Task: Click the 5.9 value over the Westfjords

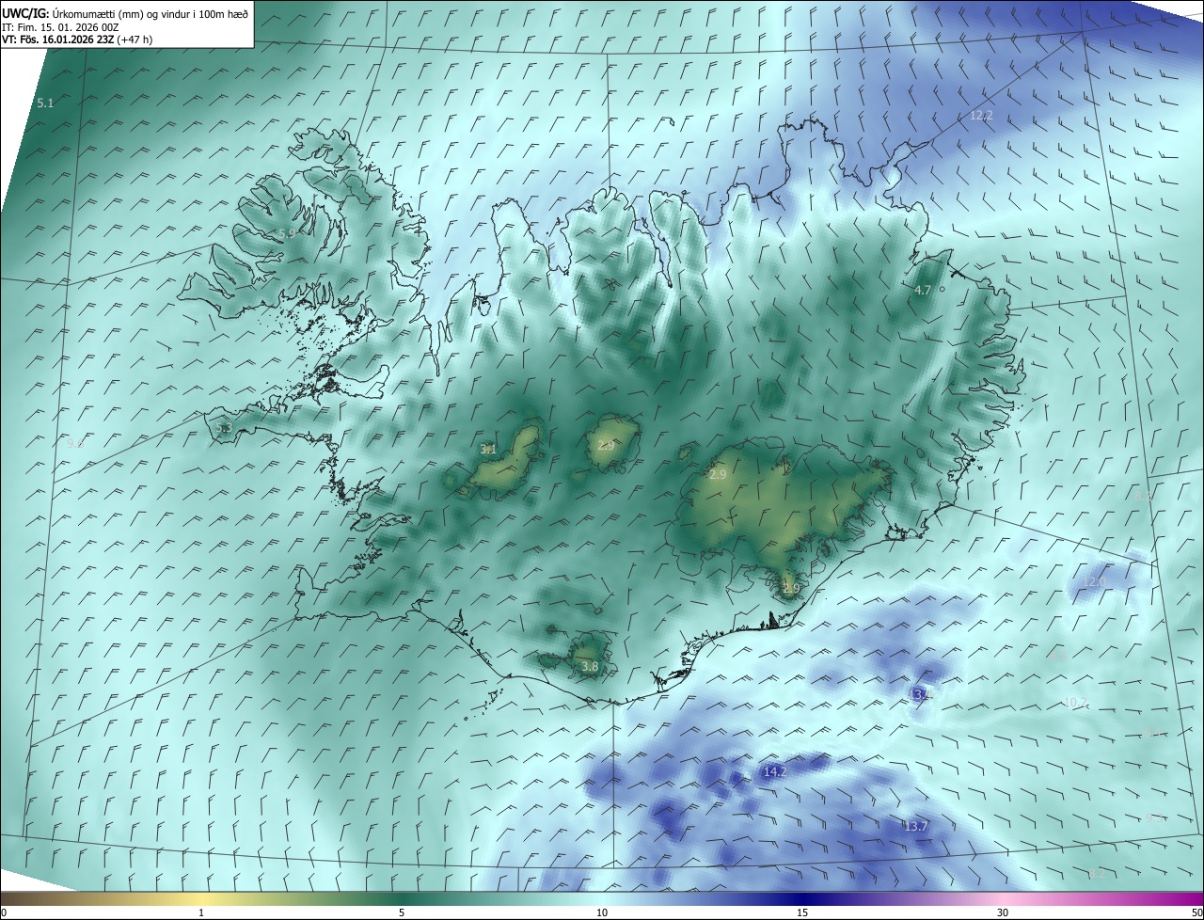Action: pos(286,232)
